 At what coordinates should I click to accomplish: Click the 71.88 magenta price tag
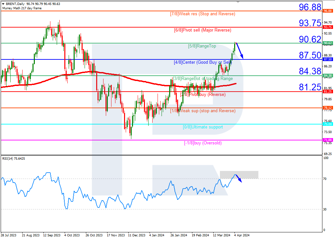(x=328, y=140)
